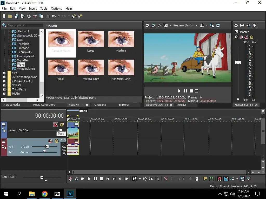Screen dimensions: 266x199
Task: Click the Search plug-ins field
Action: 25,25
